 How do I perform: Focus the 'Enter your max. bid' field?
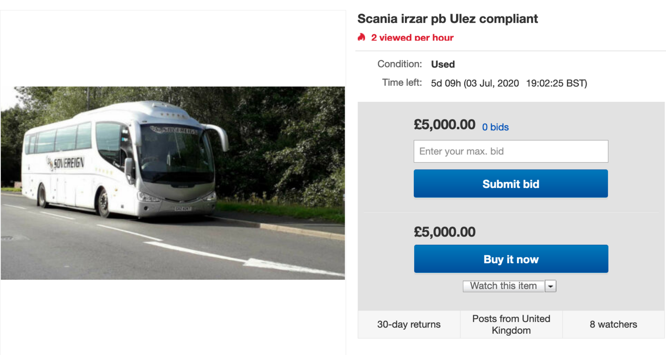click(x=511, y=151)
